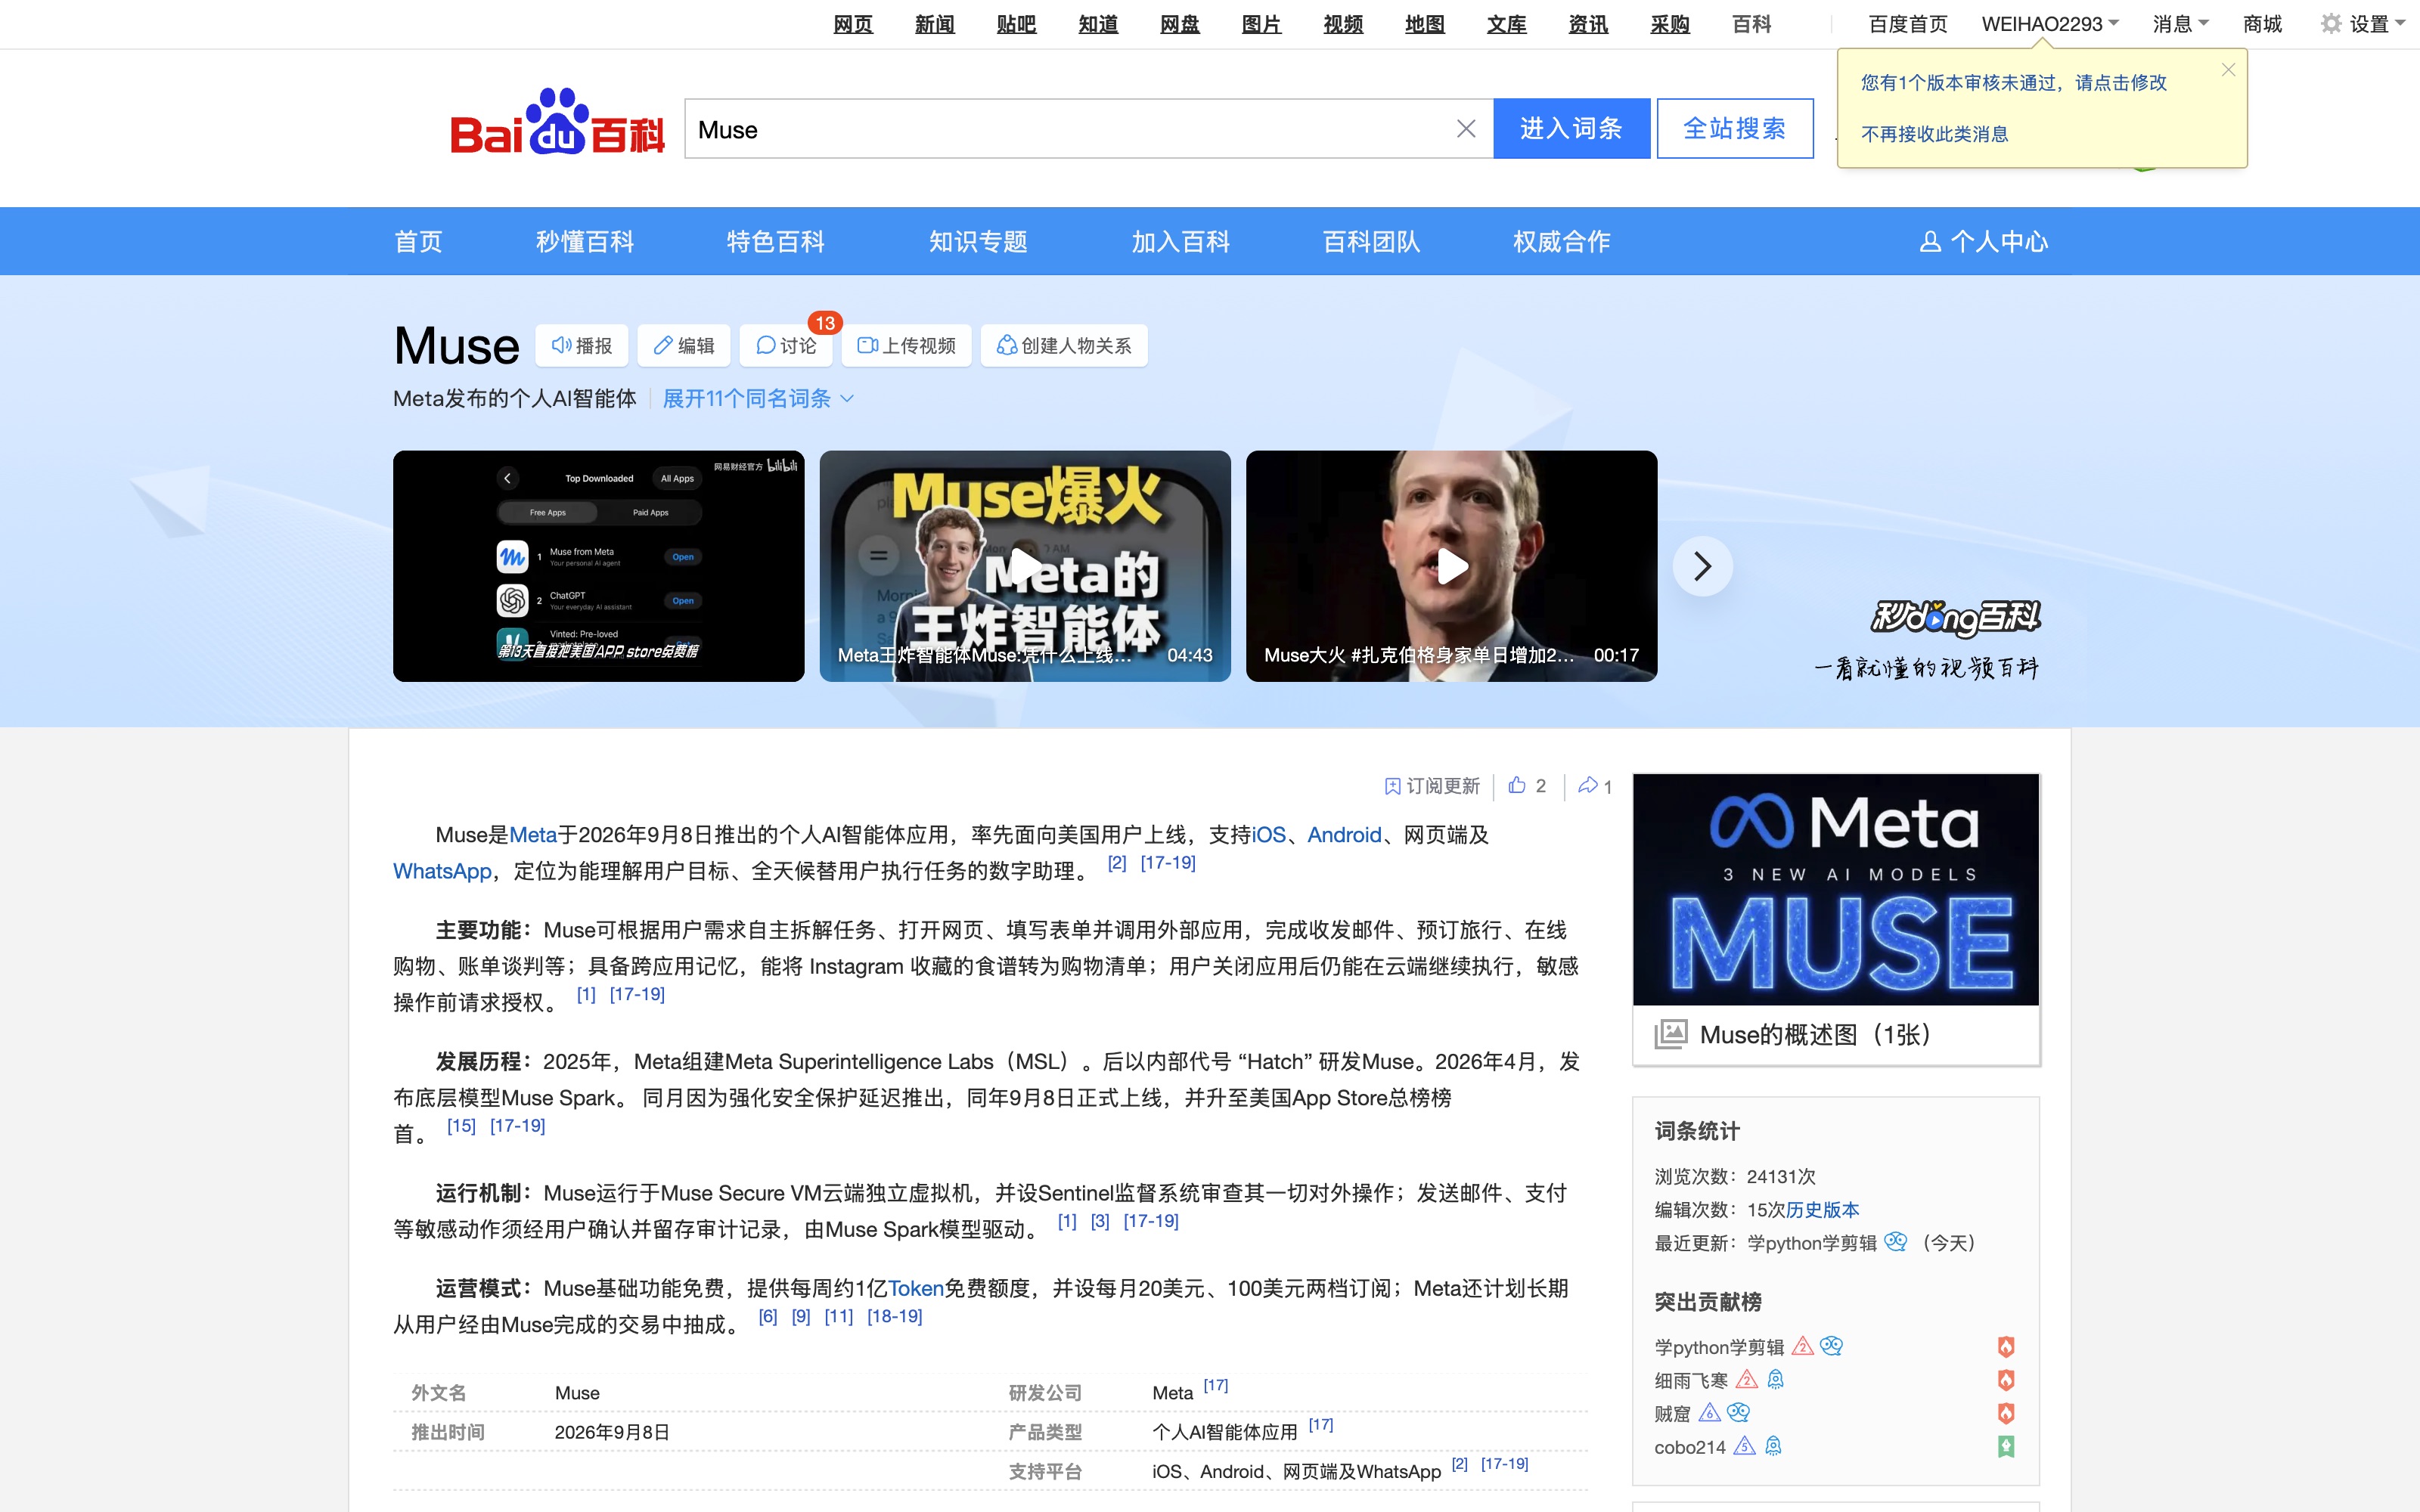Viewport: 2420px width, 1512px height.
Task: Play the Muse大火 00:17 Zuckerberg video
Action: click(1451, 566)
